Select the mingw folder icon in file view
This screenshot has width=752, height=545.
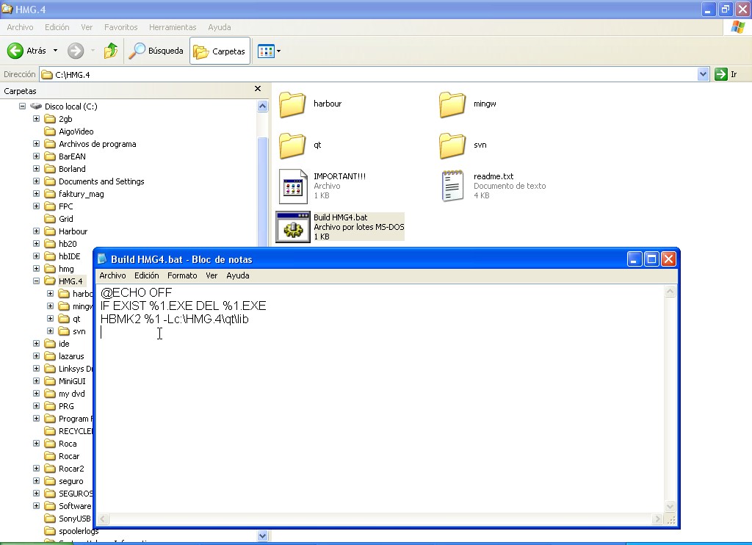pos(452,104)
